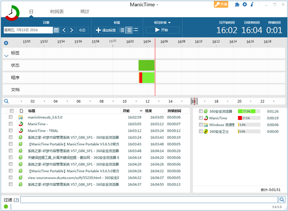Screen dimensions: 288x211
Task: Switch to the 统计 tab
Action: [84, 12]
